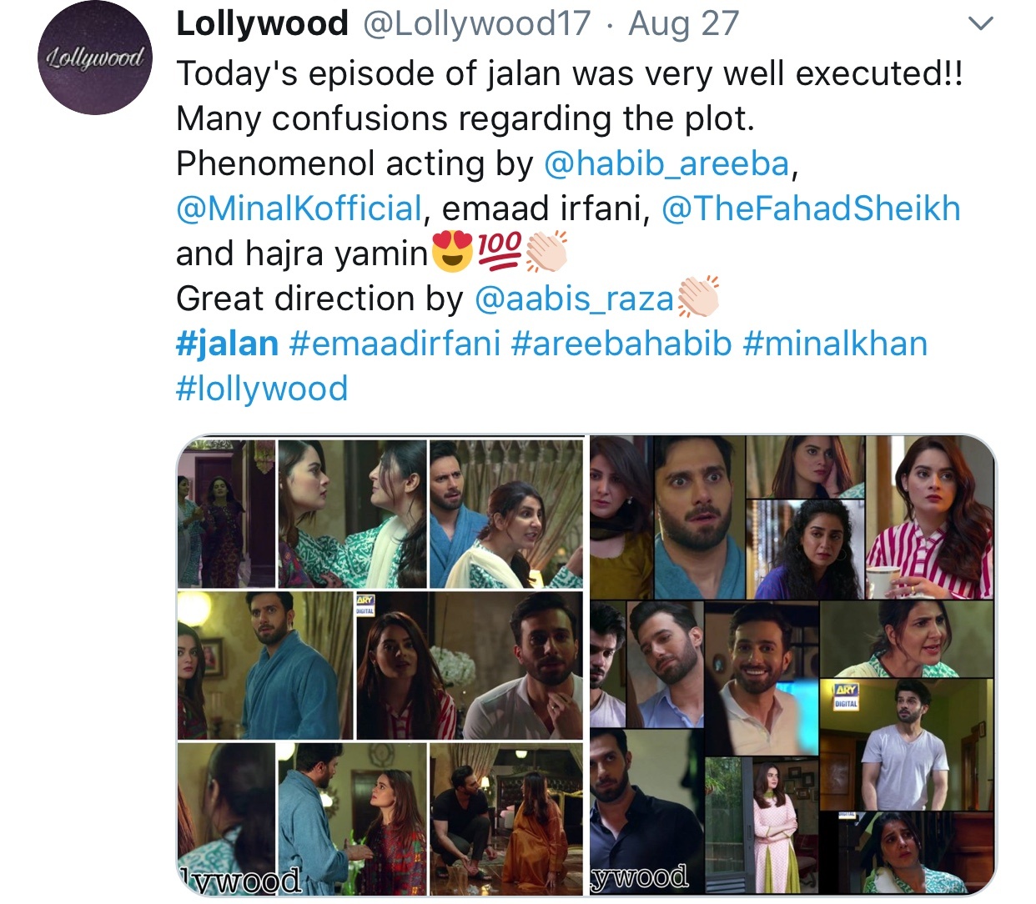This screenshot has height=904, width=1036.
Task: Select the 100 points emoji
Action: (x=499, y=252)
